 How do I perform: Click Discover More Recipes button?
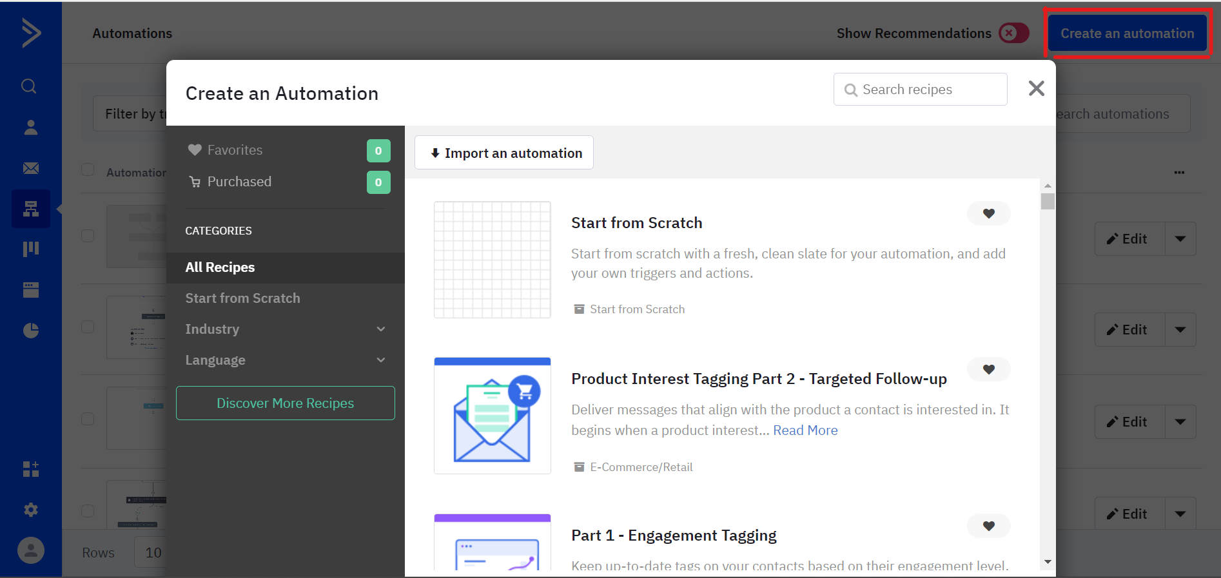point(286,403)
